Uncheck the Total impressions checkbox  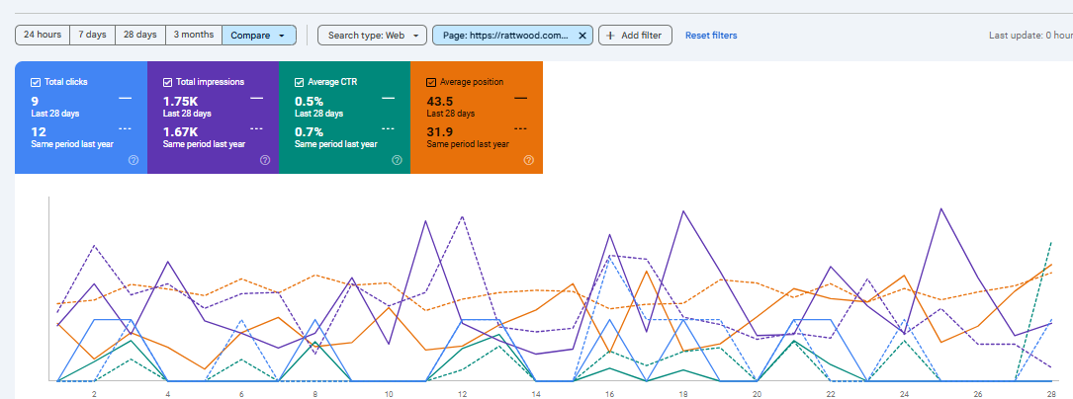(167, 82)
